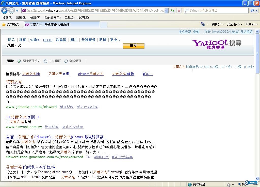Expand the address bar URL dropdown

pyautogui.click(x=167, y=11)
